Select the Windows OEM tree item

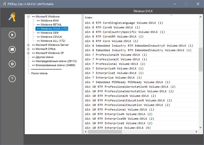click(47, 33)
